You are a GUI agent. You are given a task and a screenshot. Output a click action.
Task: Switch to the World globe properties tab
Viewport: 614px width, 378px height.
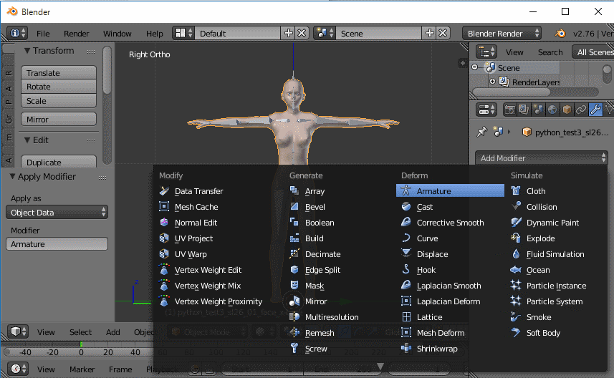coord(552,110)
